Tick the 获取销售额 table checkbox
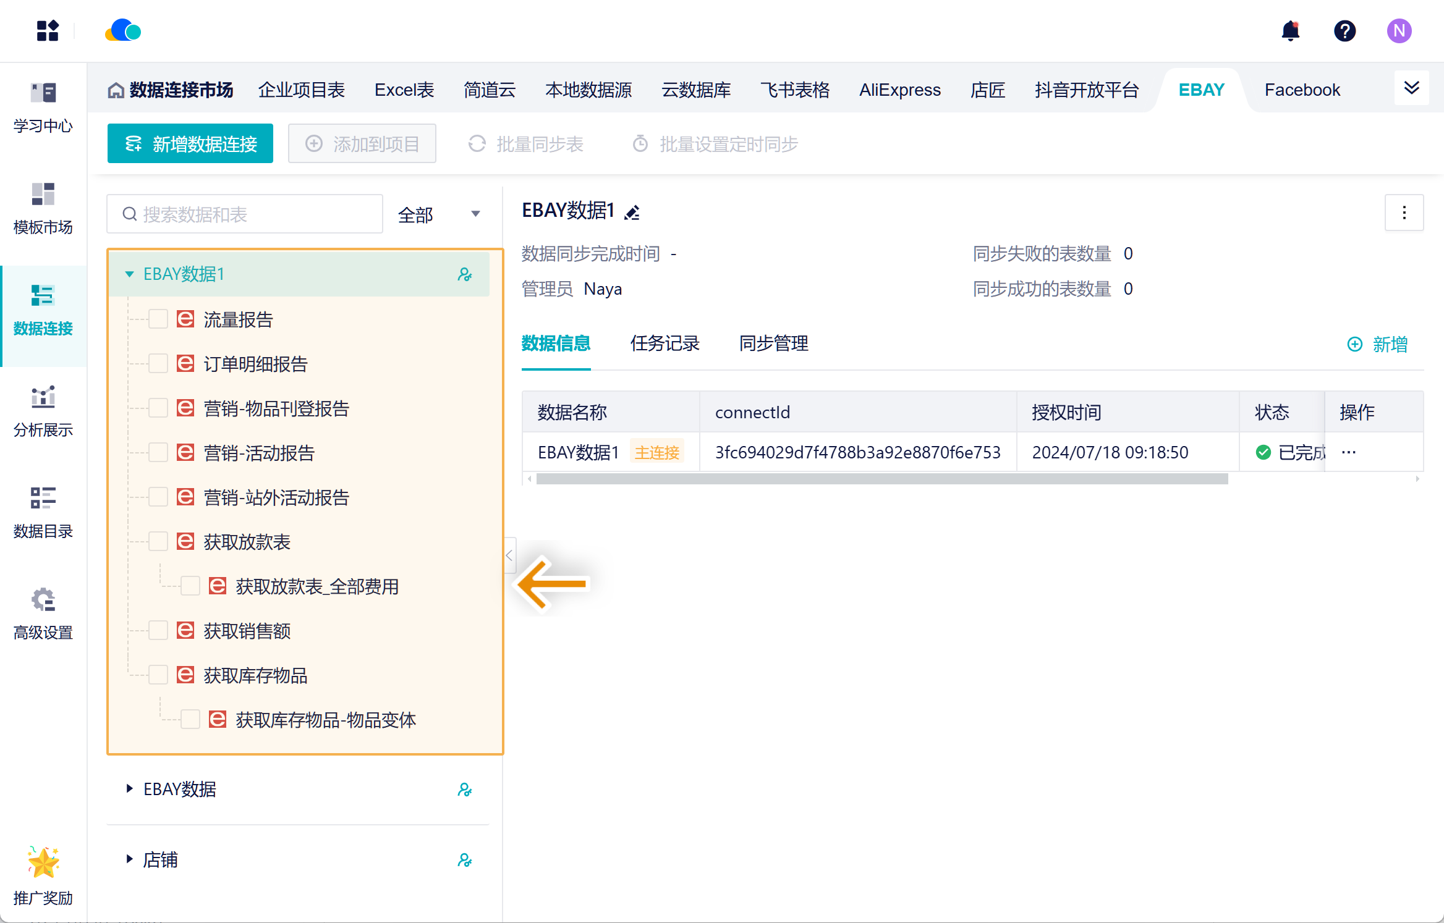1444x923 pixels. [x=158, y=631]
